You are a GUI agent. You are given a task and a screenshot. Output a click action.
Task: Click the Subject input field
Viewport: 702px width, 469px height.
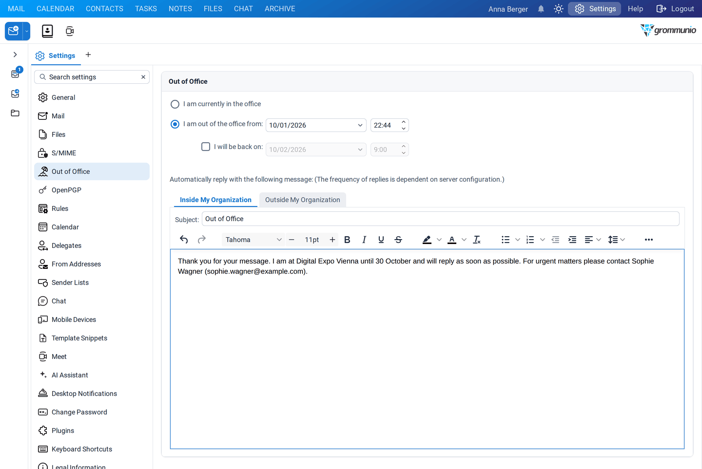pyautogui.click(x=441, y=219)
